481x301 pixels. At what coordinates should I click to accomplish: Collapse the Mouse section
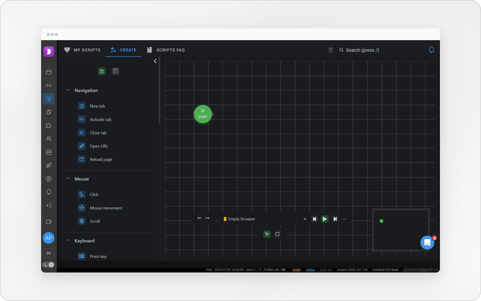click(x=68, y=179)
